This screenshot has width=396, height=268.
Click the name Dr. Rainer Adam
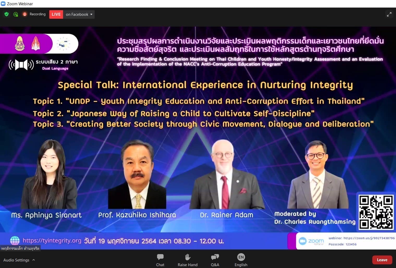tap(227, 215)
